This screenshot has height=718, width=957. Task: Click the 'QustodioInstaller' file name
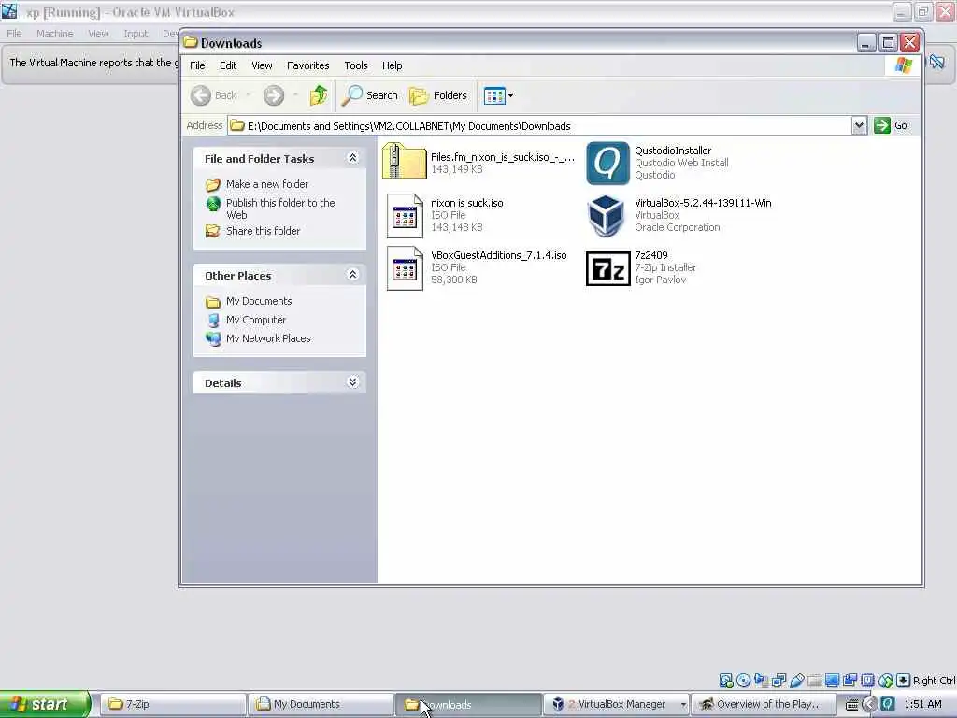point(673,151)
